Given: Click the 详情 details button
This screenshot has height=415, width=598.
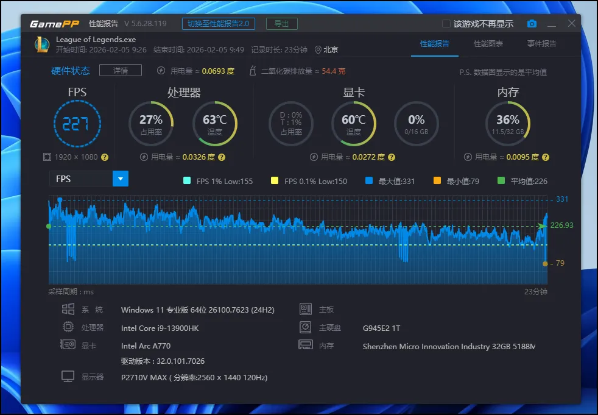Looking at the screenshot, I should coord(121,70).
